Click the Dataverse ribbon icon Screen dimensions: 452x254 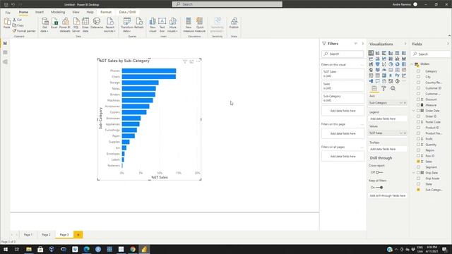97,23
